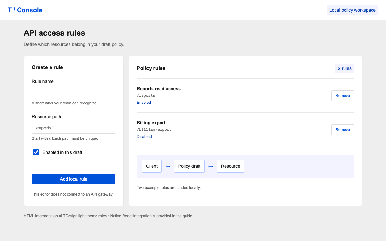The width and height of the screenshot is (386, 241).
Task: Click the Resource path field label
Action: coord(46,117)
